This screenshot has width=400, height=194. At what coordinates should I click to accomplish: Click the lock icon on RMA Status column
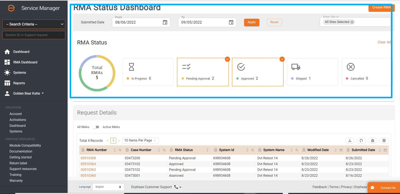click(x=171, y=150)
